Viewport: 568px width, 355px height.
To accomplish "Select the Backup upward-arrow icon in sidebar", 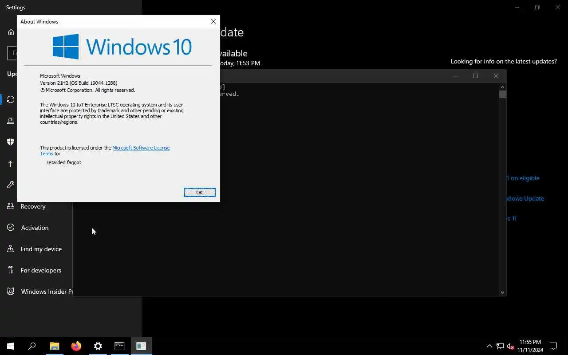I will click(11, 163).
